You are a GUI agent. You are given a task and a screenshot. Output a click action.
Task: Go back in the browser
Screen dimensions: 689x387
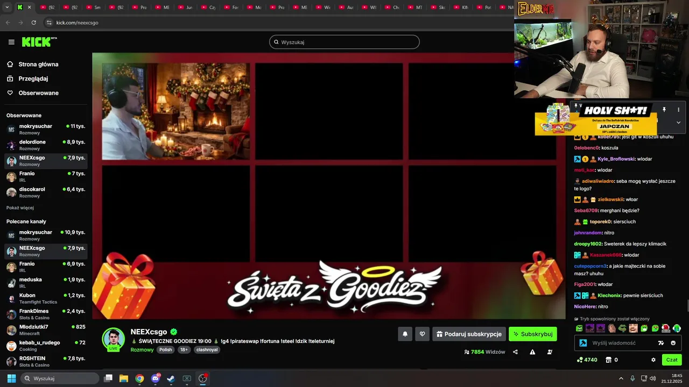8,23
